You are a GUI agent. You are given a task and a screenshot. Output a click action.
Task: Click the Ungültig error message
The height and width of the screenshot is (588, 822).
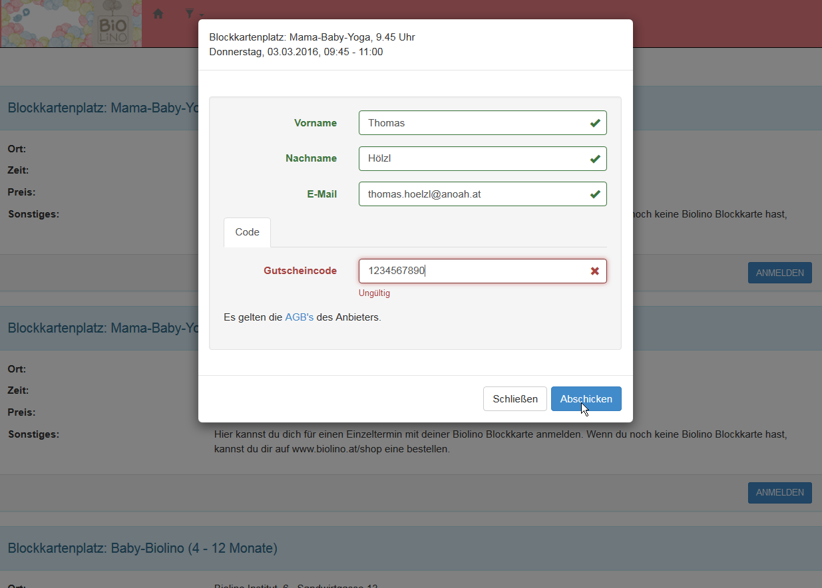click(x=374, y=293)
